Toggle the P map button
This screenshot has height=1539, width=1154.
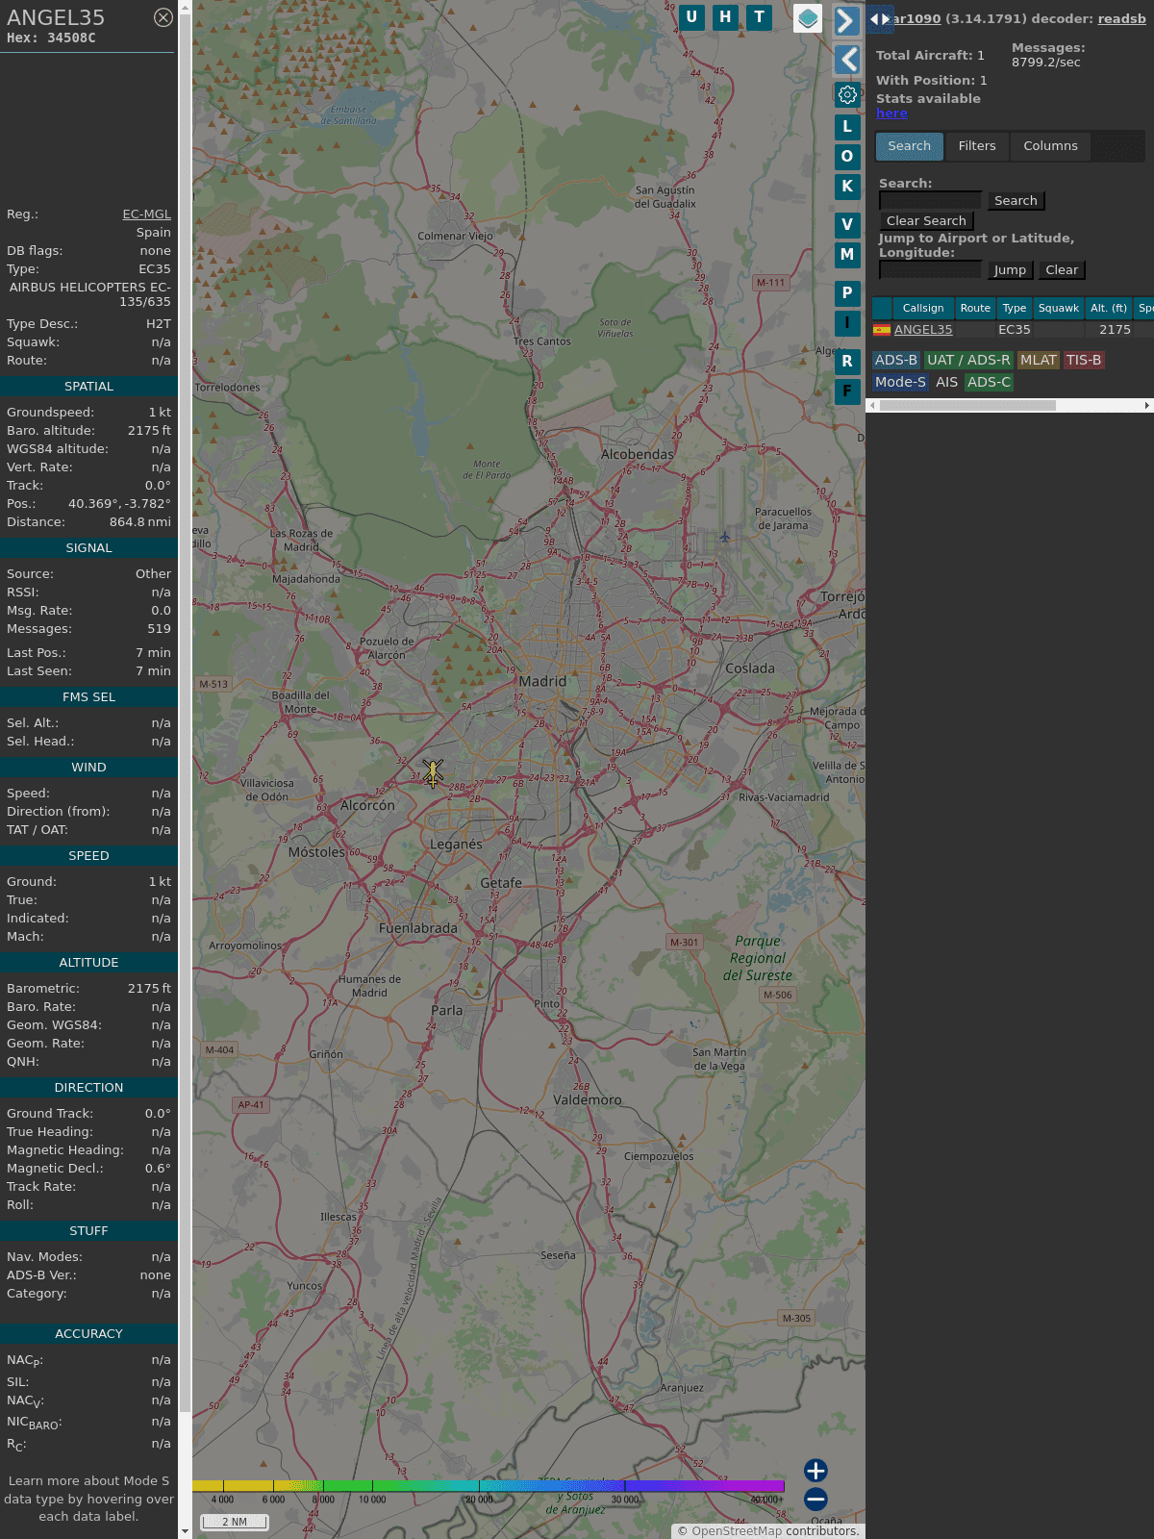pos(847,293)
